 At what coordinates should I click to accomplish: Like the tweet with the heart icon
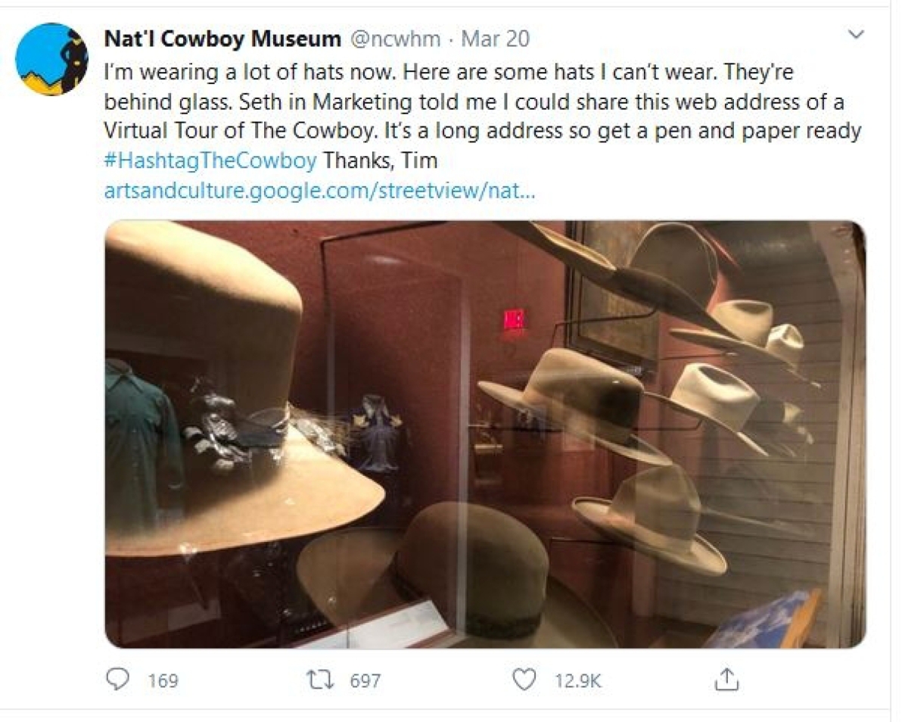coord(524,679)
